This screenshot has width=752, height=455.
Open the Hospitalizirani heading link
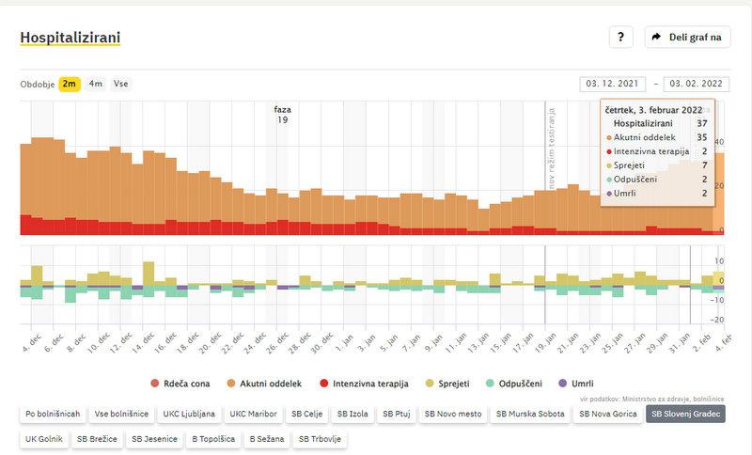[x=70, y=38]
